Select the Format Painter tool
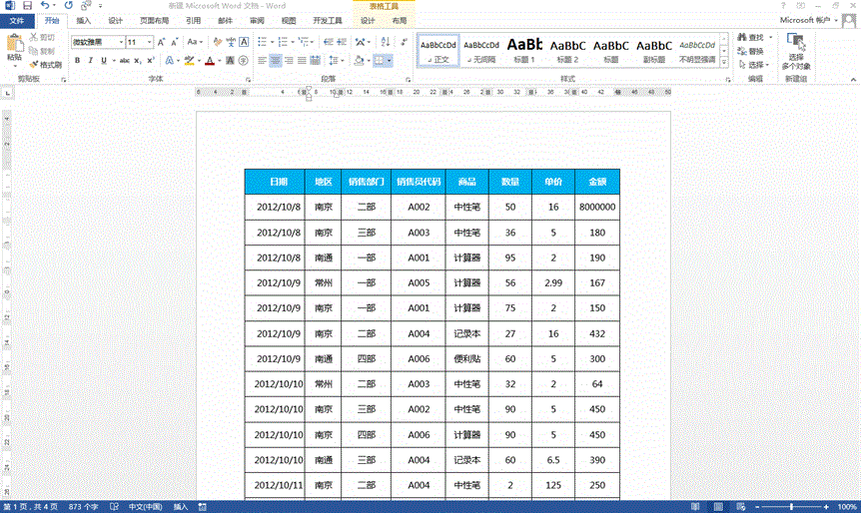861x513 pixels. pyautogui.click(x=45, y=64)
